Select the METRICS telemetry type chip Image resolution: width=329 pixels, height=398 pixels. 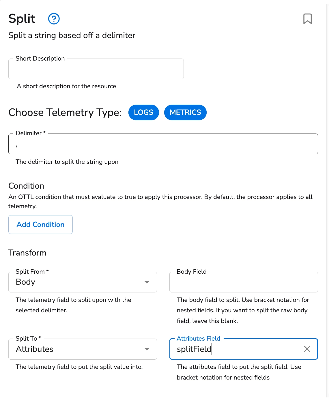click(185, 112)
